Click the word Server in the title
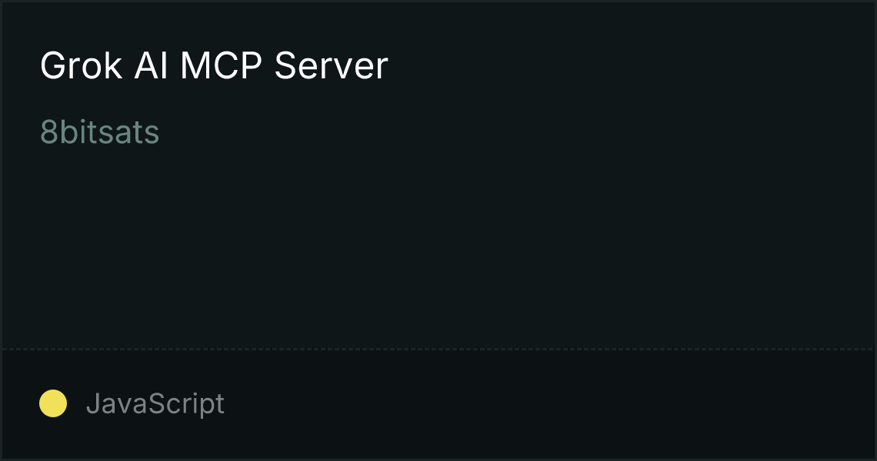877x461 pixels. click(x=331, y=66)
